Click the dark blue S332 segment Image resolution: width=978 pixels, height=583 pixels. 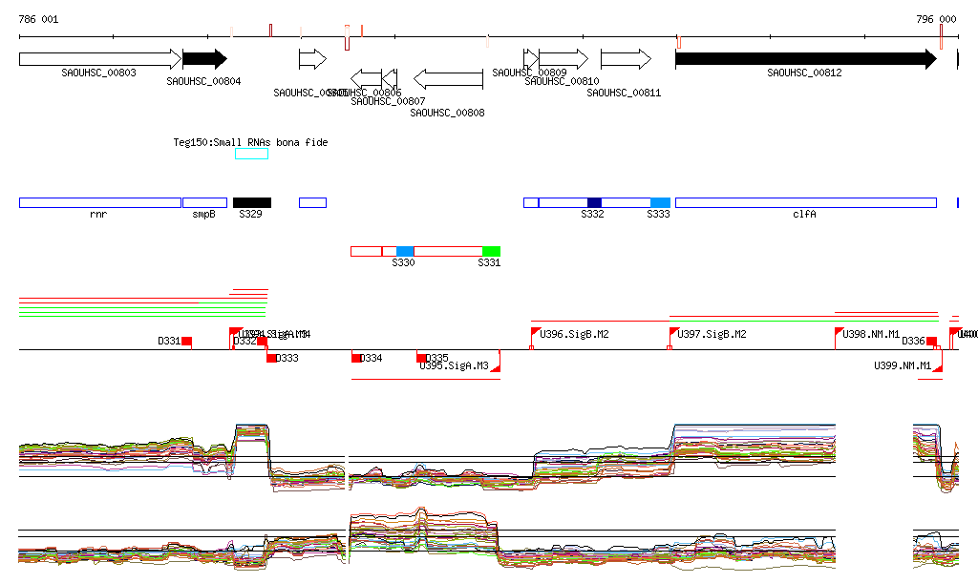click(594, 202)
